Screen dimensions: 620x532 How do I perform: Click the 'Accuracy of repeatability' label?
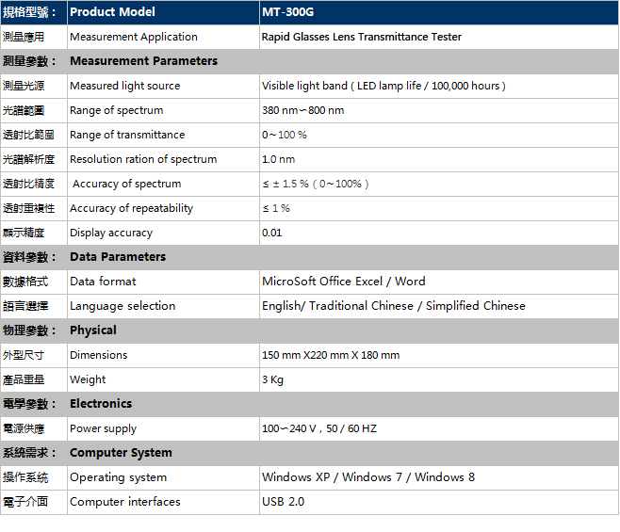pyautogui.click(x=132, y=208)
